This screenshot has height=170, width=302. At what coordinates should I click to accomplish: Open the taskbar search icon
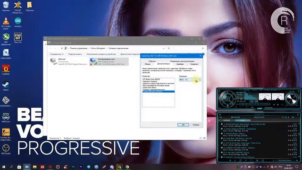(x=11, y=167)
